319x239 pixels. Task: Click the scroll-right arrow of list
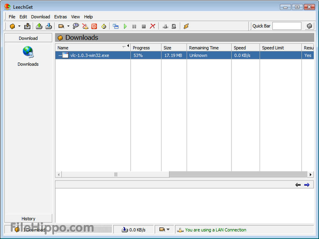[311, 174]
